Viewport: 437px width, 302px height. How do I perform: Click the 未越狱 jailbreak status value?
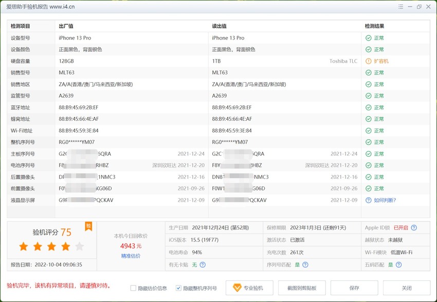click(395, 240)
